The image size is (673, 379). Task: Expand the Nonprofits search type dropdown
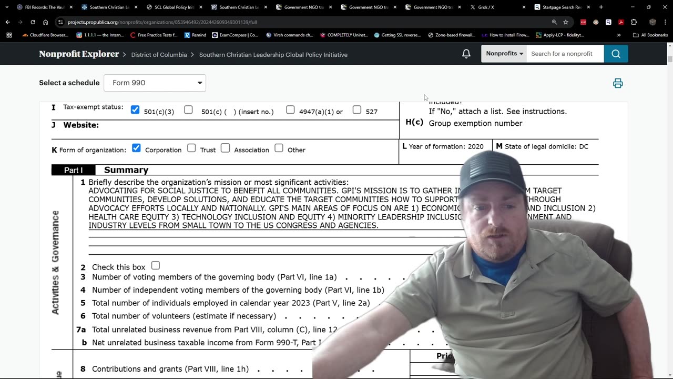point(504,54)
